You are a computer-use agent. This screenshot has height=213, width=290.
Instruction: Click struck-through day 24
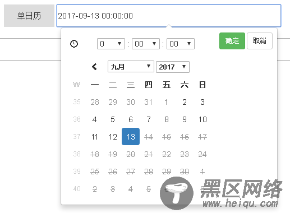[x=202, y=154]
